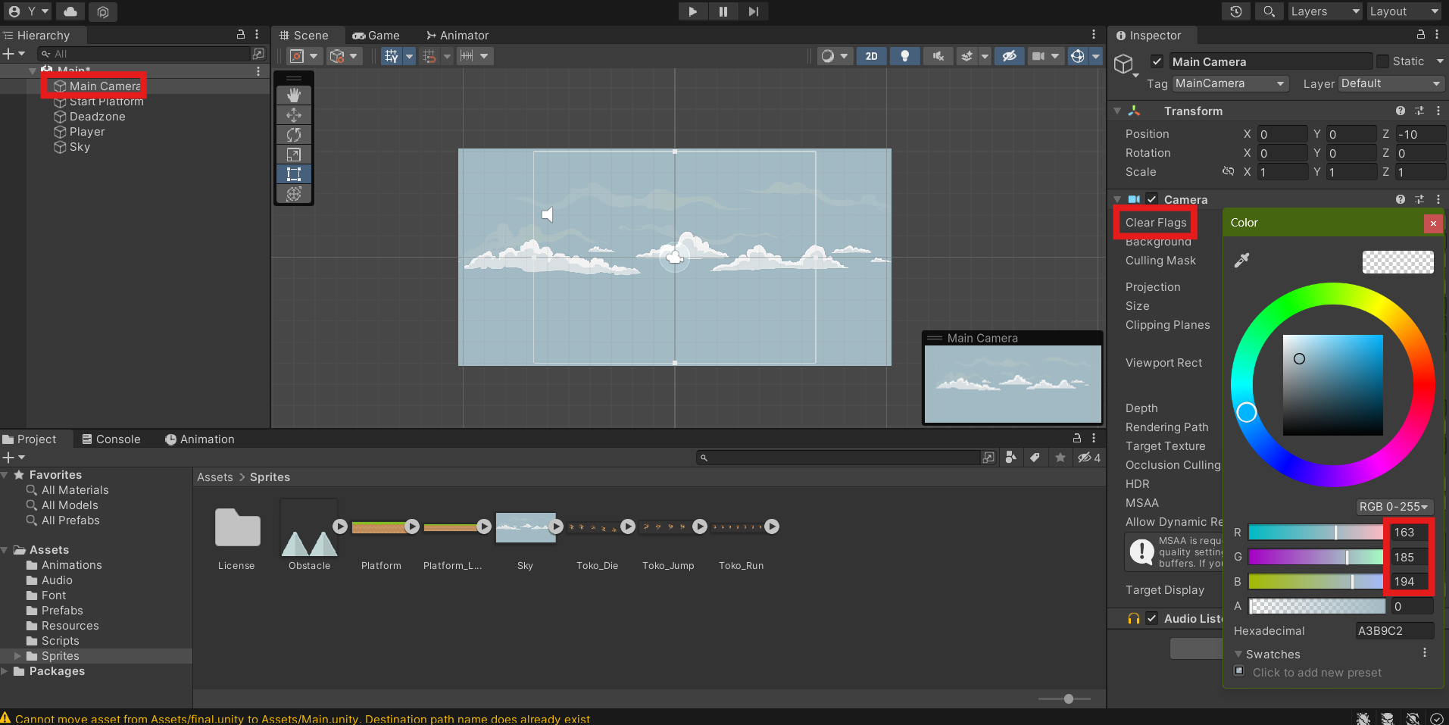Open the Scripts folder
1449x725 pixels.
pos(61,641)
